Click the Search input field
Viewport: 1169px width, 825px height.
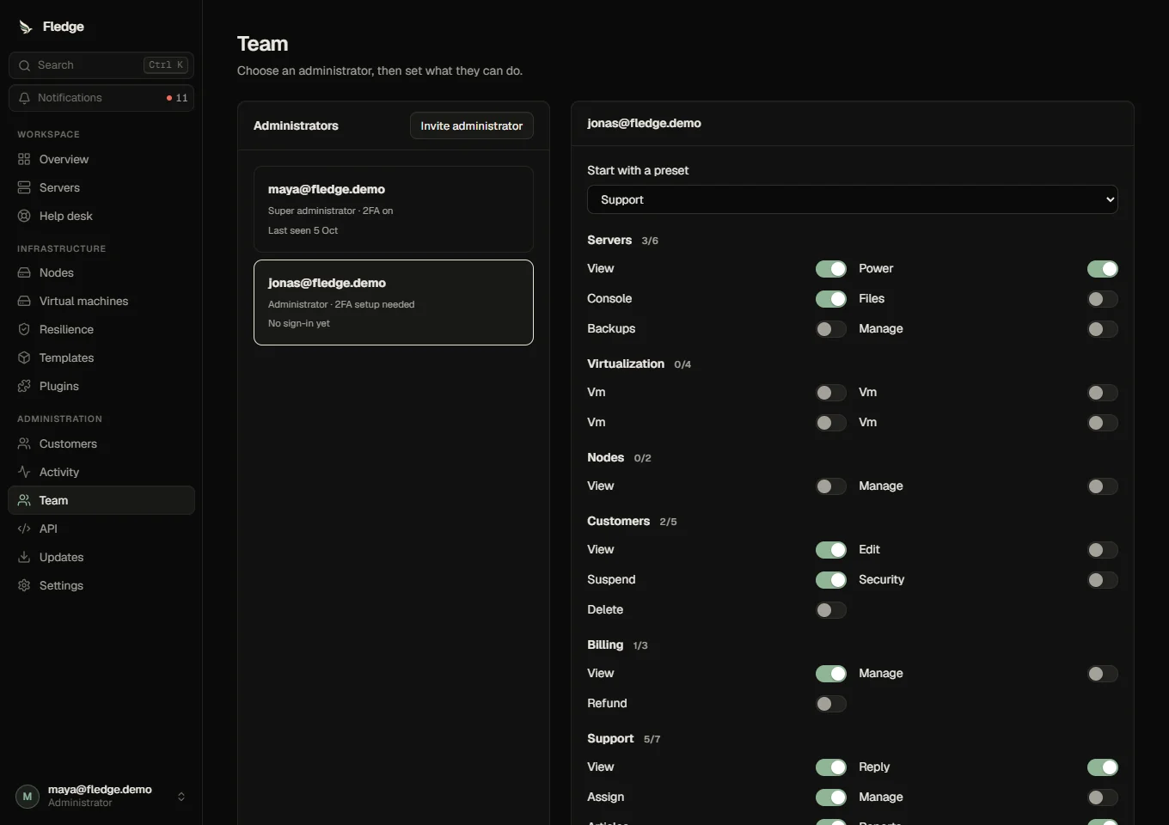pyautogui.click(x=101, y=65)
